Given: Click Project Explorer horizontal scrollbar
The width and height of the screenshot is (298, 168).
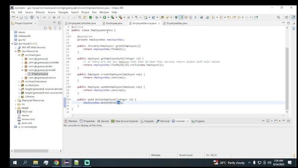Looking at the screenshot, I should [31, 151].
